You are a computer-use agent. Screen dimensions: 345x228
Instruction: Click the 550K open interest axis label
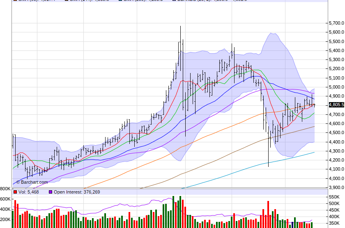335,197
